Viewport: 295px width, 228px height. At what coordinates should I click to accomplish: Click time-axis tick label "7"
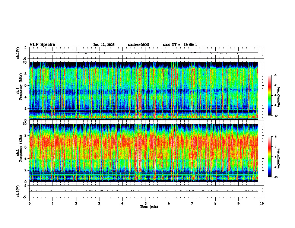coord(192,203)
